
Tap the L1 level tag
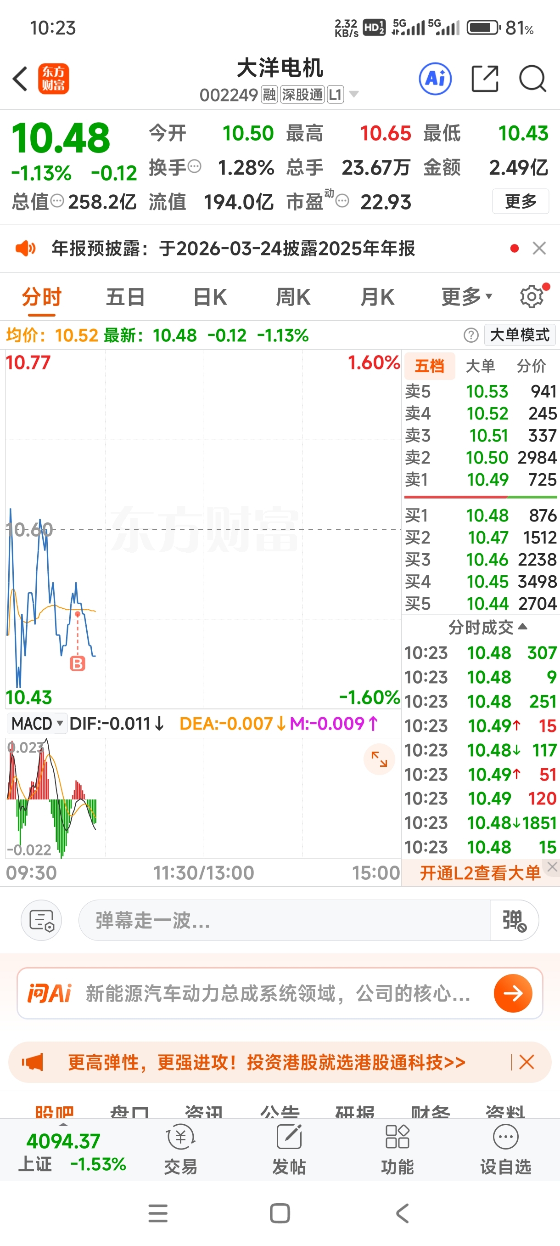click(x=336, y=94)
